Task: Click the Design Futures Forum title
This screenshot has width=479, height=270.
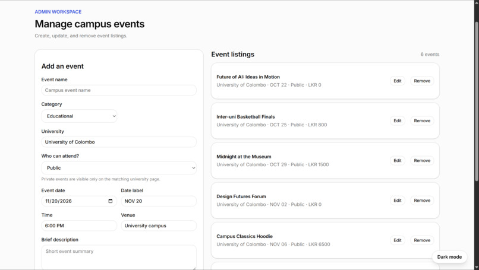Action: tap(241, 196)
